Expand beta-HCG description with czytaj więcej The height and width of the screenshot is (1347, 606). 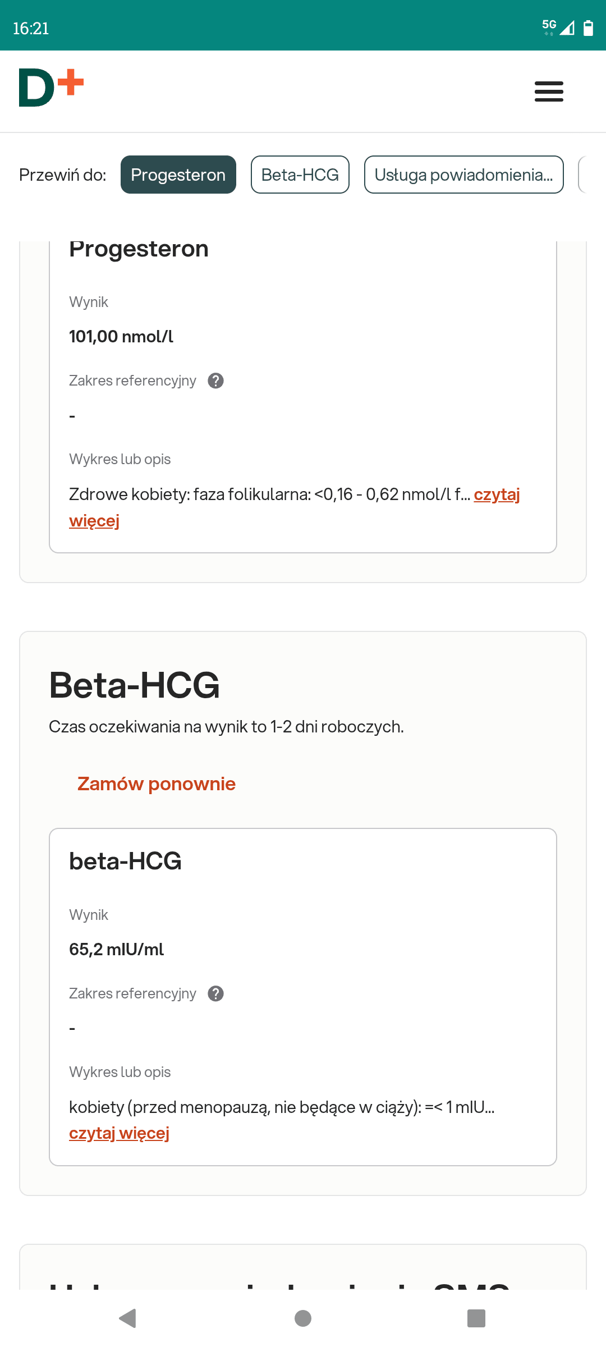[119, 1133]
